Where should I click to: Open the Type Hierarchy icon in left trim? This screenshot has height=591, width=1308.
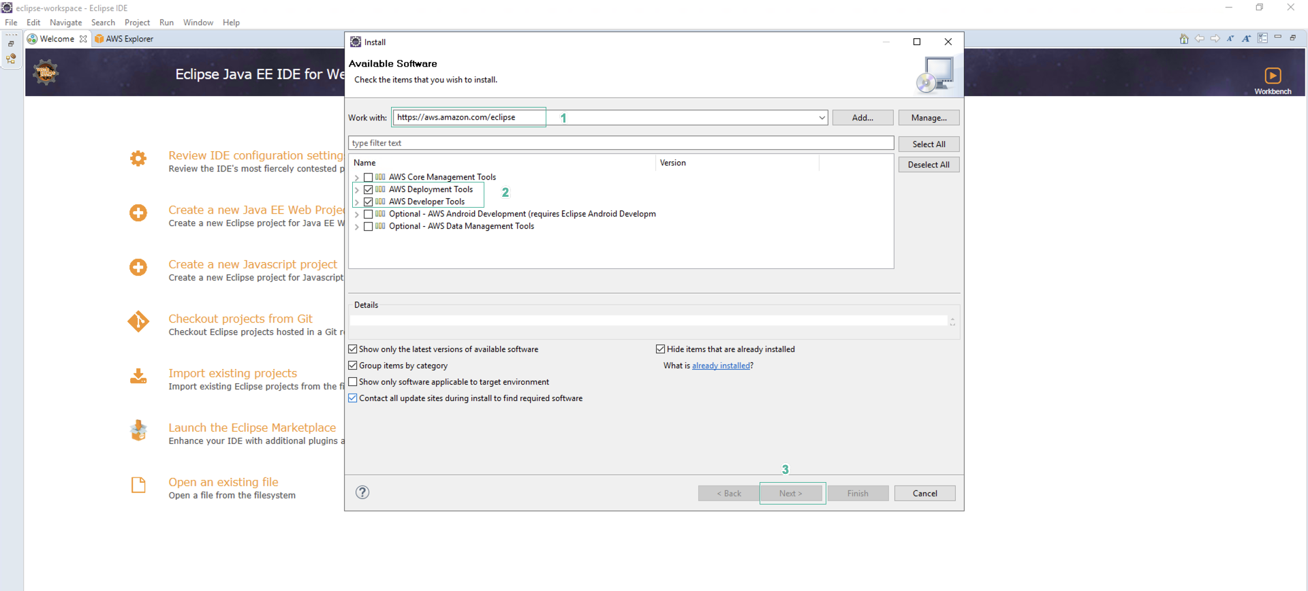[x=11, y=59]
